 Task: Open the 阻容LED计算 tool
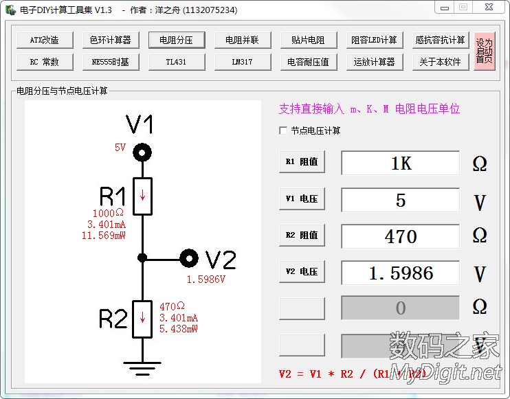pos(375,40)
